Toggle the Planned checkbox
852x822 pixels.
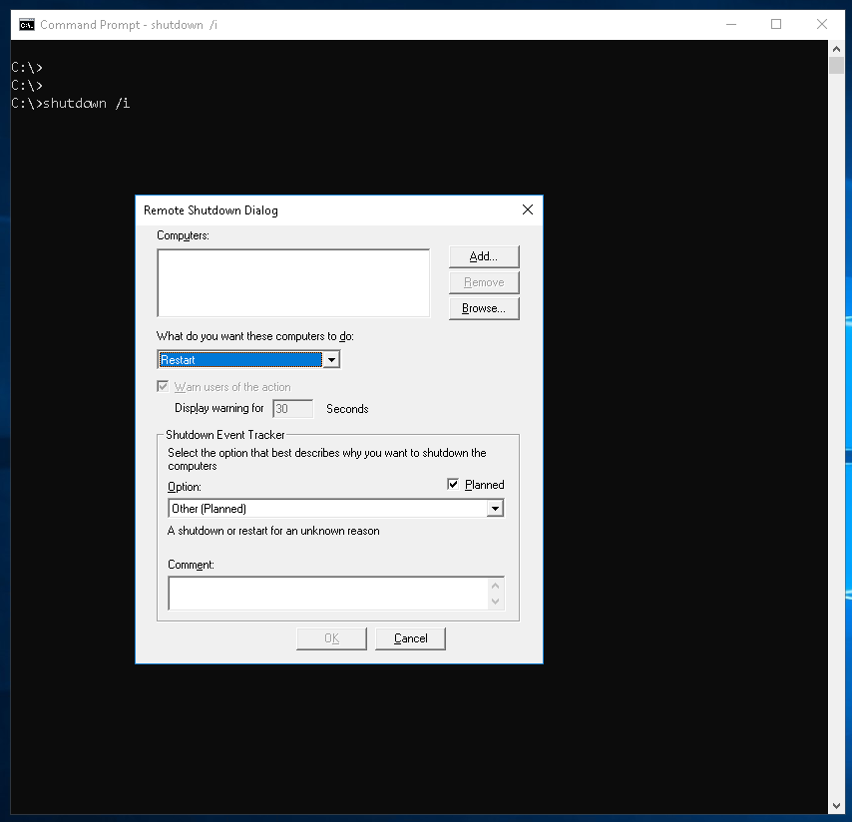pyautogui.click(x=453, y=484)
